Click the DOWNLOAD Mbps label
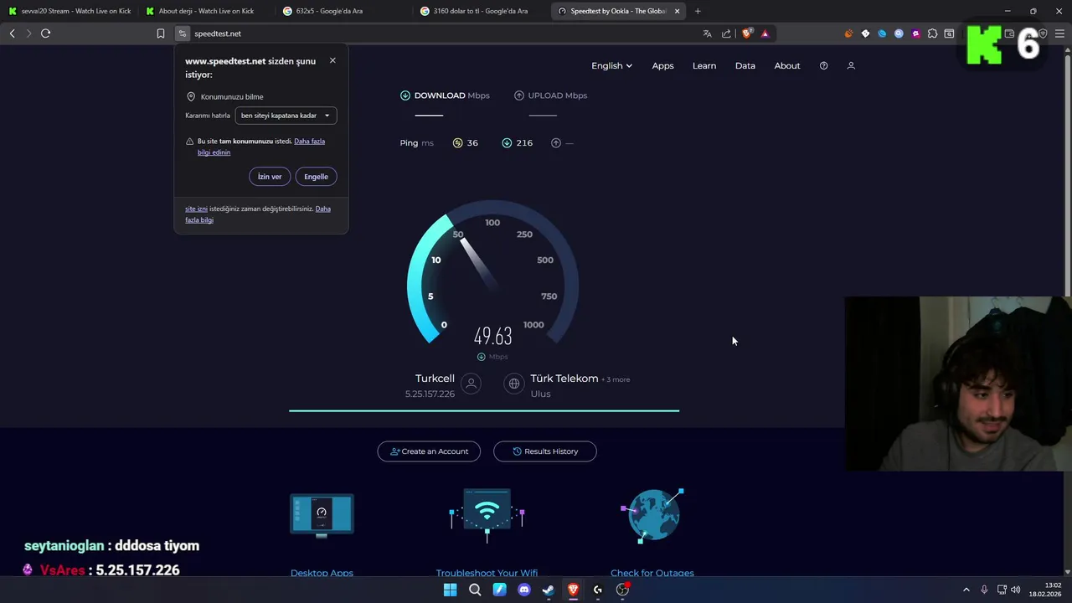Screen dimensions: 1072x603 tap(445, 95)
